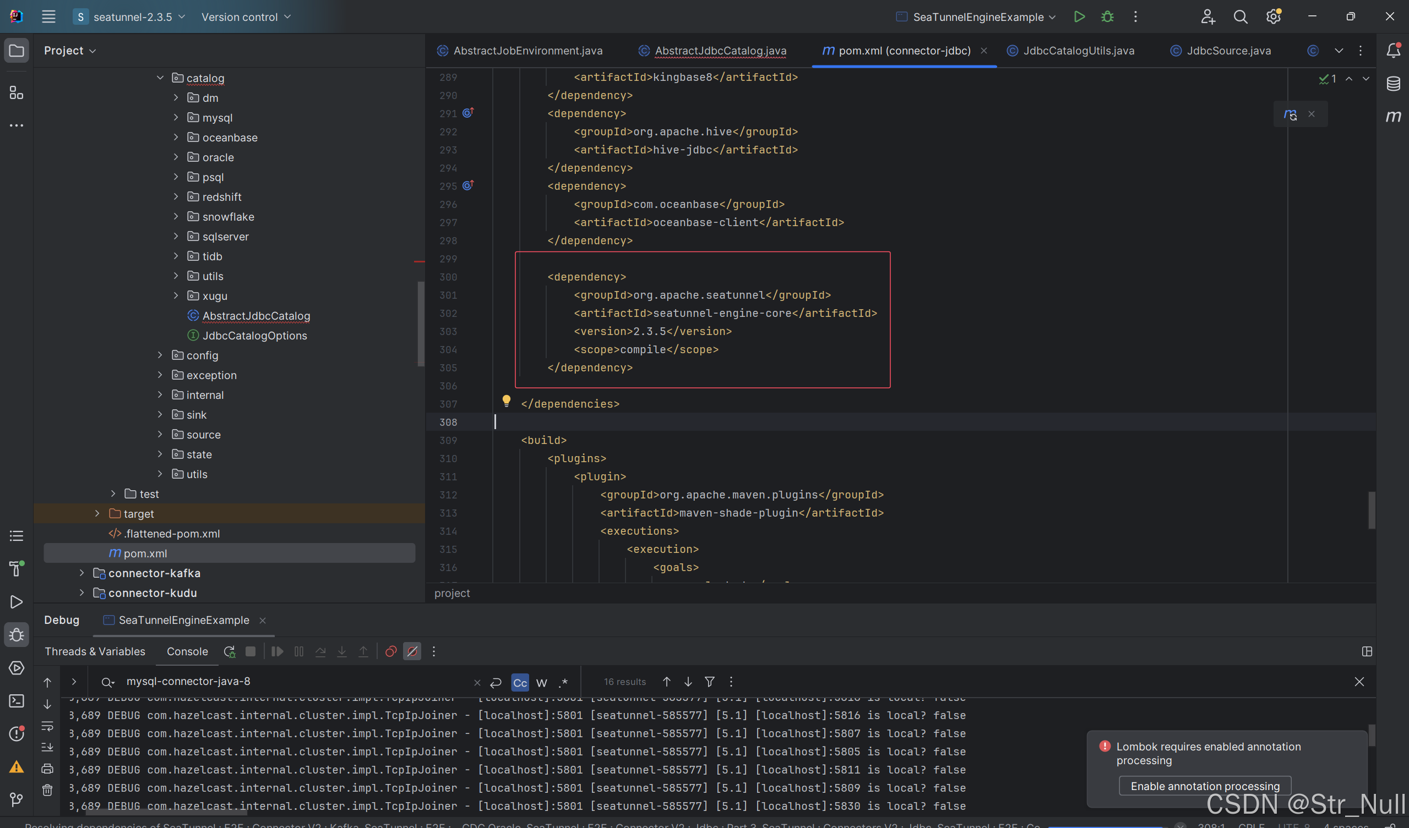Open the Project view mode dropdown

[x=70, y=50]
